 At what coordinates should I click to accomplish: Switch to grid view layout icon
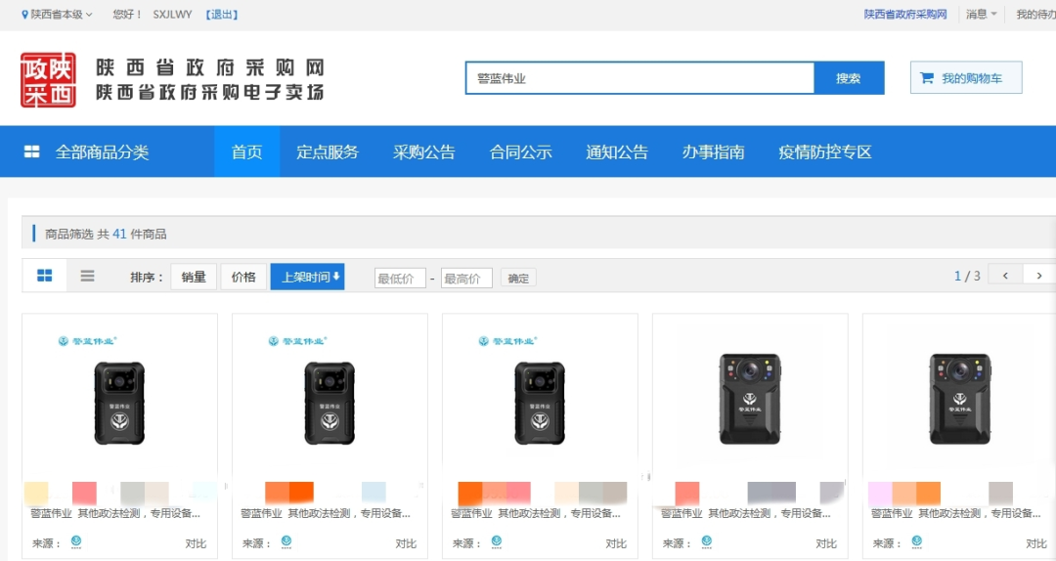click(x=44, y=276)
